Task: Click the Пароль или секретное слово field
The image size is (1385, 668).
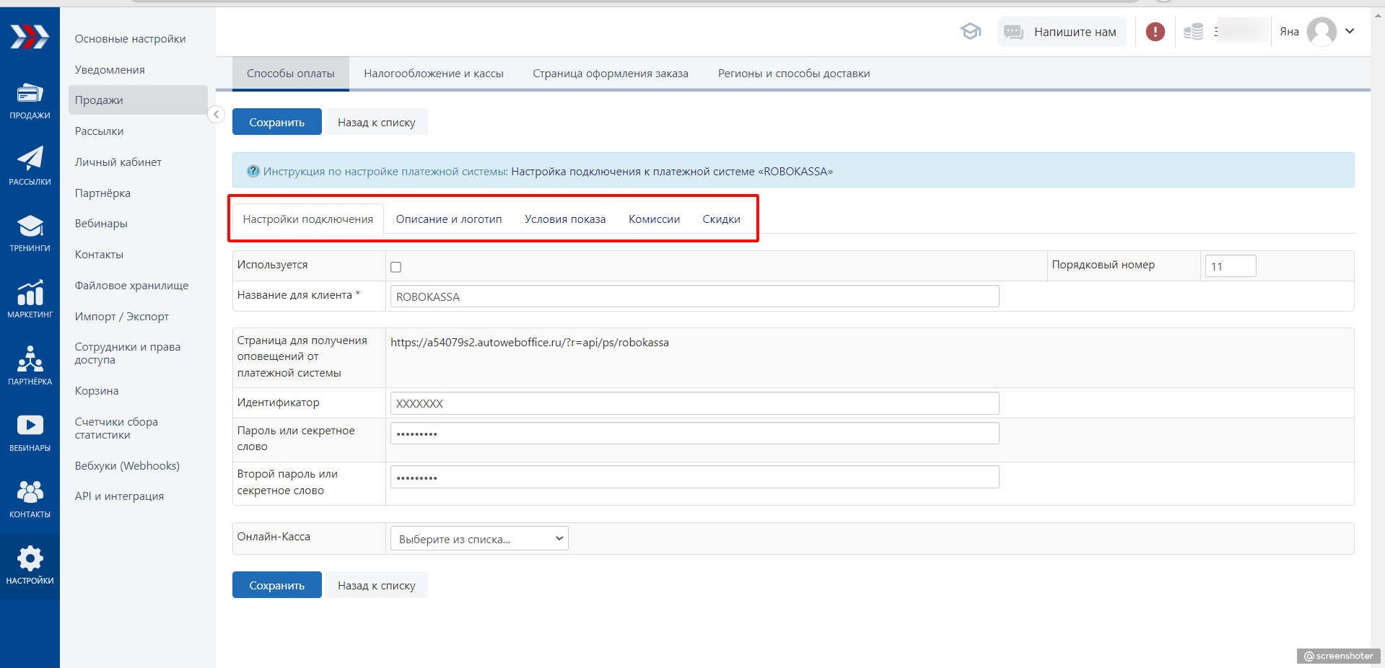Action: tap(695, 434)
